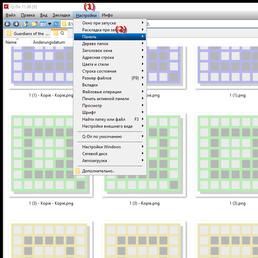
Task: Select thumbnail of 1 (3).png
Action: tap(226, 155)
